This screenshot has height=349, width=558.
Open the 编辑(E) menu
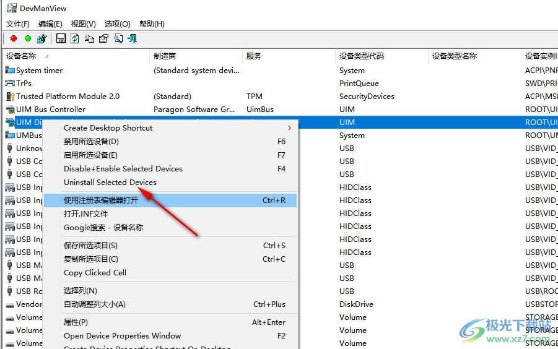(50, 24)
